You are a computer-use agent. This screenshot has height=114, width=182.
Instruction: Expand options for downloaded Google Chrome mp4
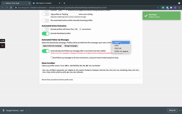click(27, 110)
